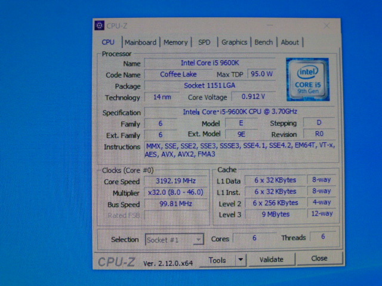The width and height of the screenshot is (382, 286).
Task: Click the Revision value R0
Action: click(x=319, y=133)
